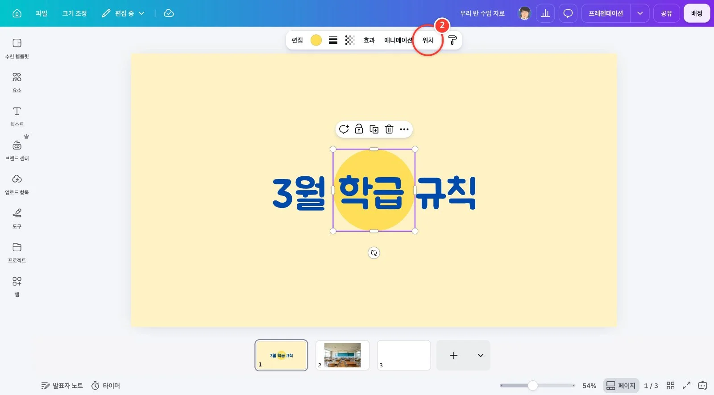Open the 애니메이션 animation option
Image resolution: width=714 pixels, height=395 pixels.
(x=398, y=40)
